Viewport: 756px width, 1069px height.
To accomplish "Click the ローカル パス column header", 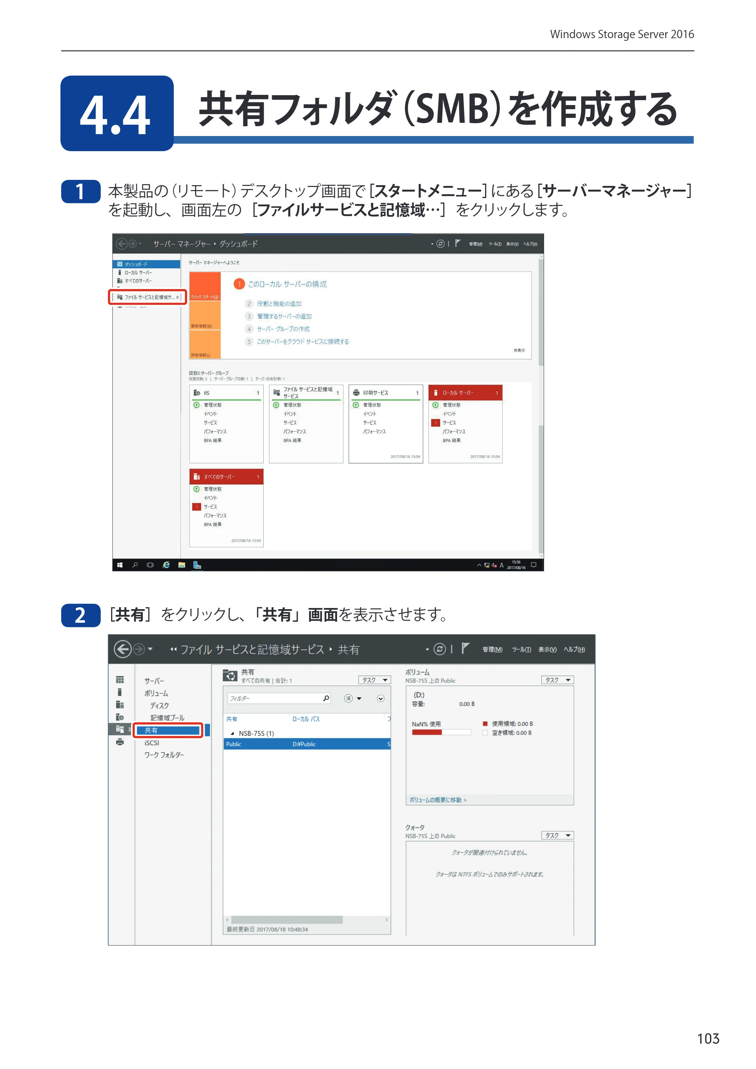I will (x=306, y=719).
